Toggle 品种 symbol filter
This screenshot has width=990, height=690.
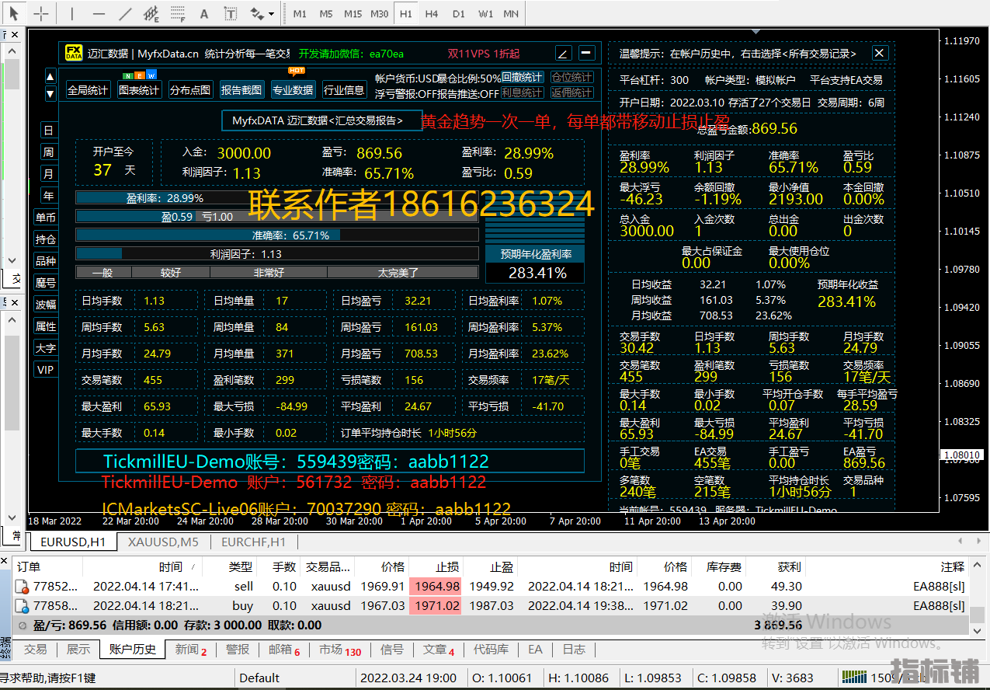point(46,261)
